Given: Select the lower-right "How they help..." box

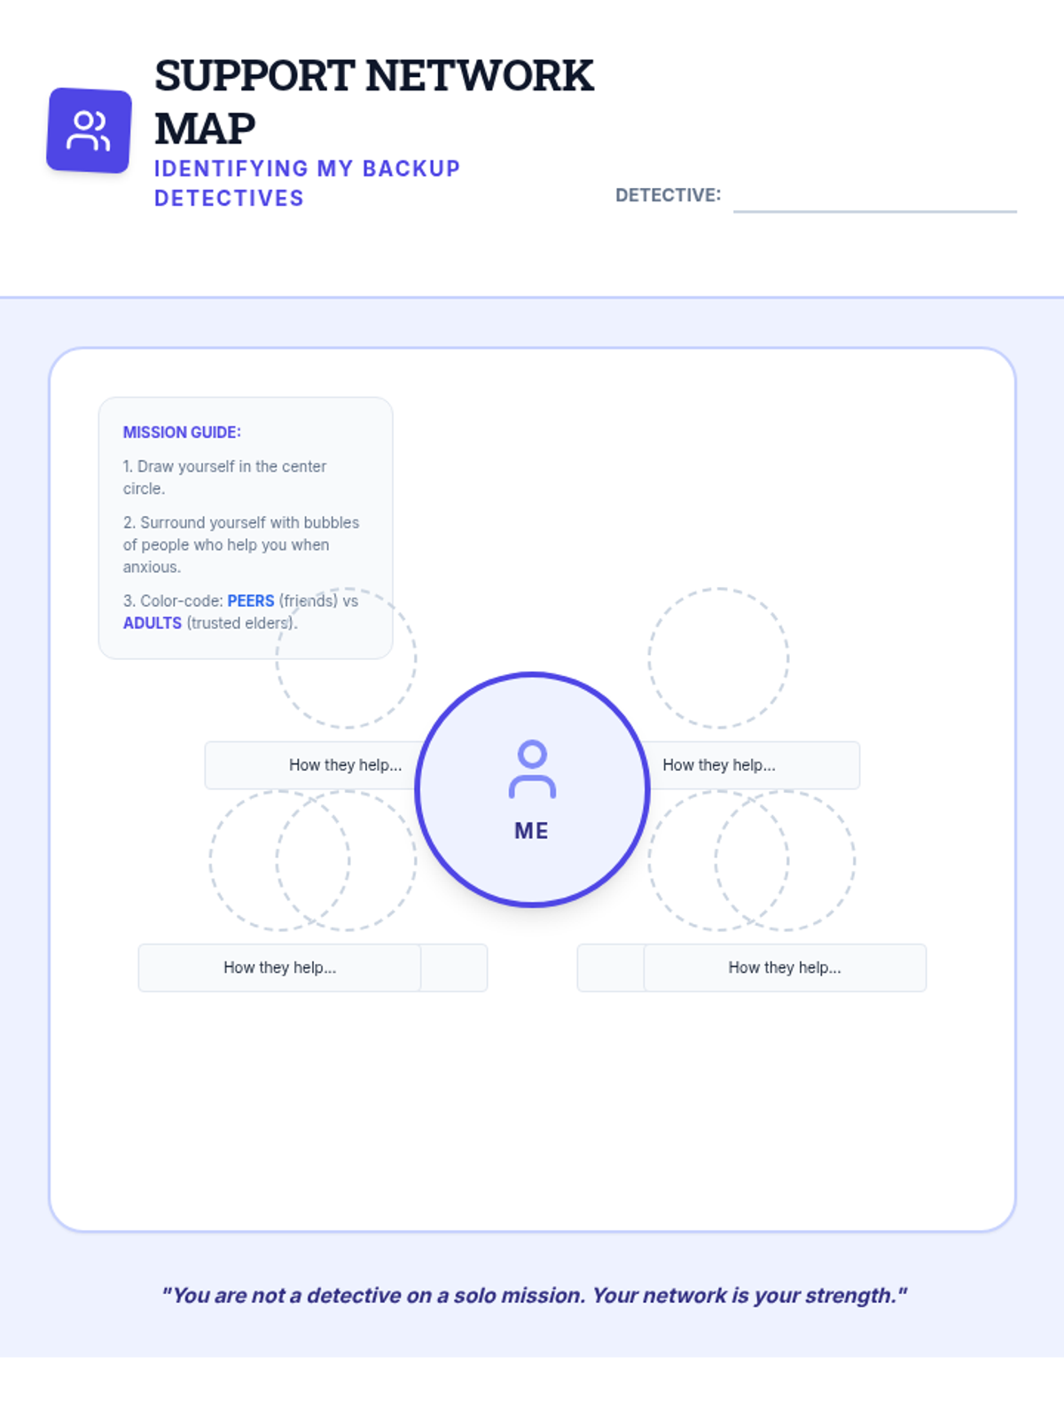Looking at the screenshot, I should click(785, 968).
